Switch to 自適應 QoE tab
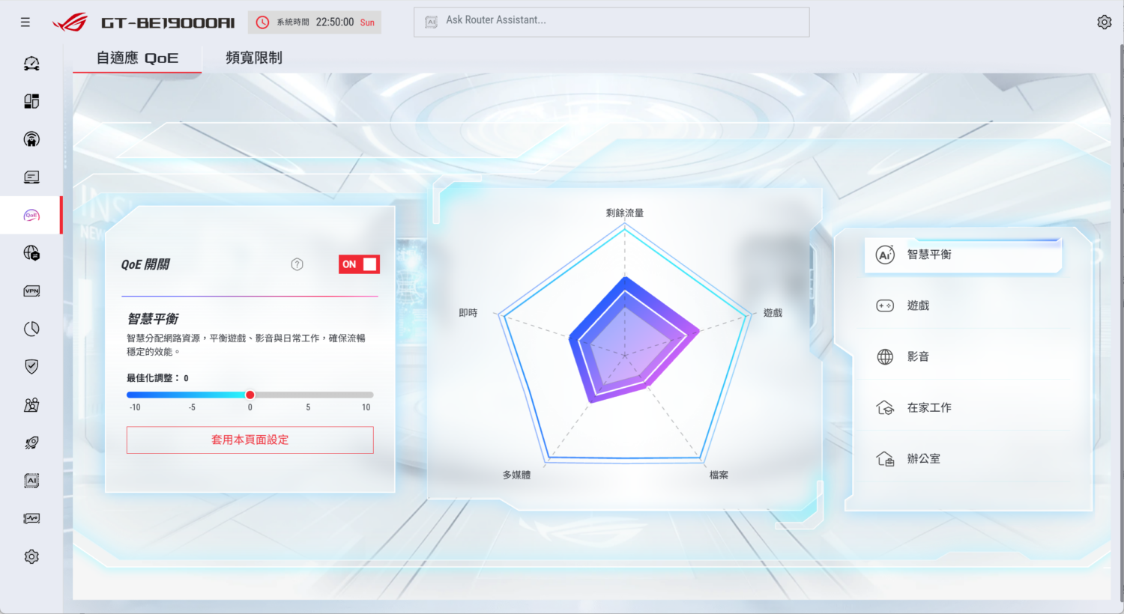 tap(137, 58)
